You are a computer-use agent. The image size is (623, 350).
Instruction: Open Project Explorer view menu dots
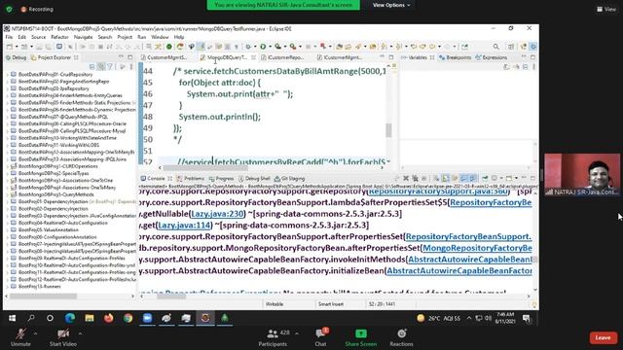(x=131, y=67)
